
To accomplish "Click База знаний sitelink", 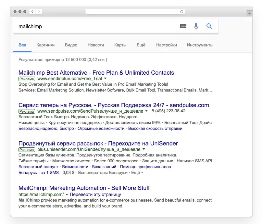I will pos(104,167).
